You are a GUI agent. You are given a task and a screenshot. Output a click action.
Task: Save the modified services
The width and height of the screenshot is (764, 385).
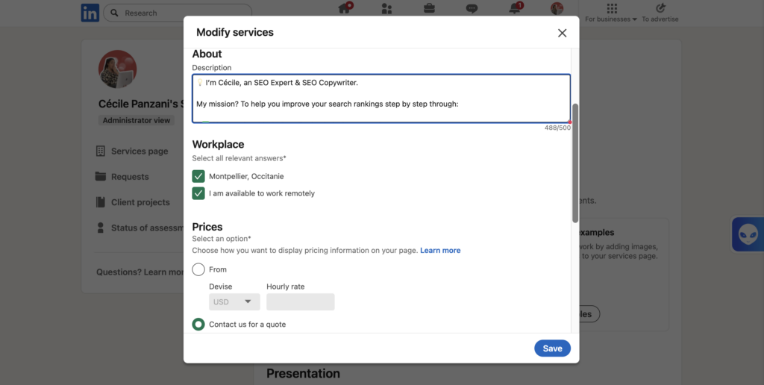coord(553,348)
